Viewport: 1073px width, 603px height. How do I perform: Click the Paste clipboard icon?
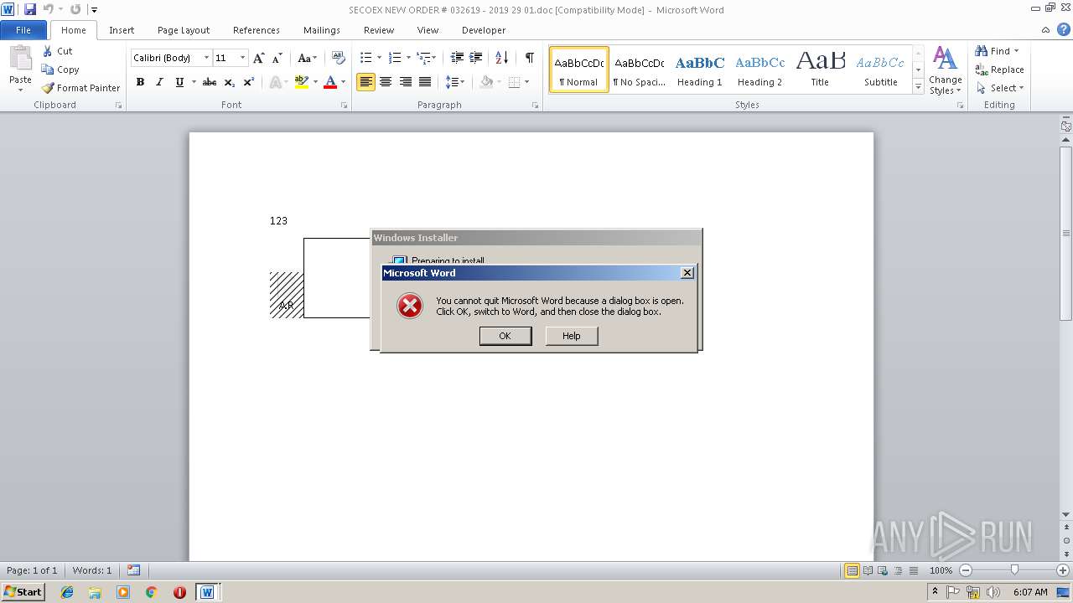(x=20, y=60)
